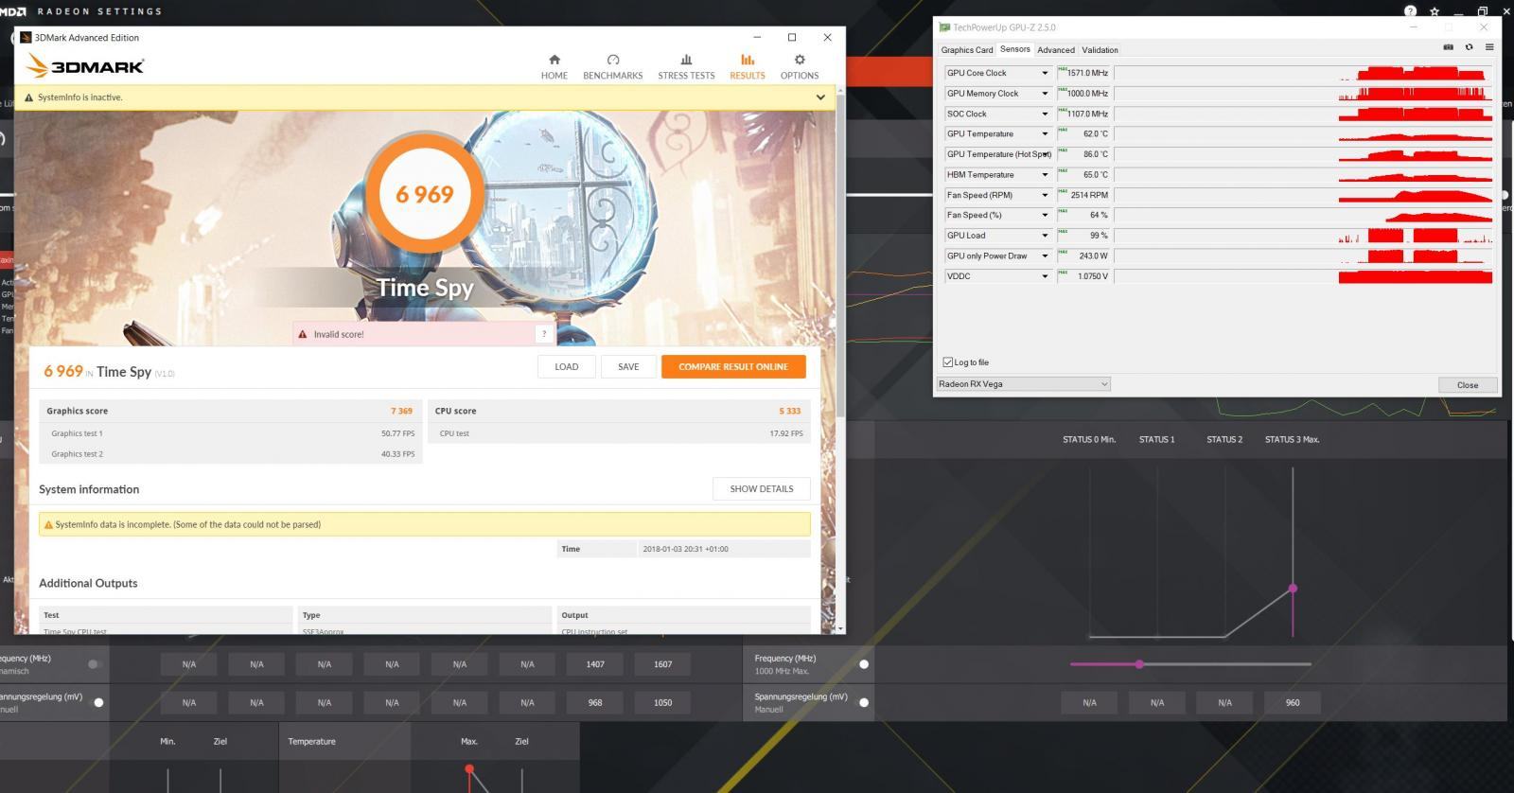1514x793 pixels.
Task: Click GPU Core Clock 1571.0 MHz reading
Action: coord(1084,73)
